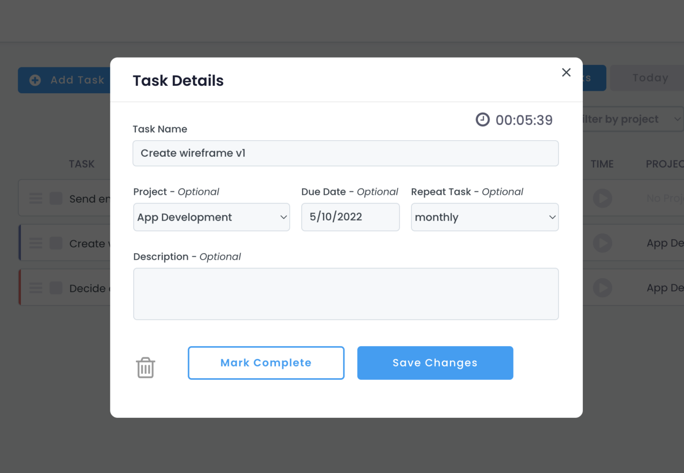
Task: Click the Task Name input field
Action: 345,153
